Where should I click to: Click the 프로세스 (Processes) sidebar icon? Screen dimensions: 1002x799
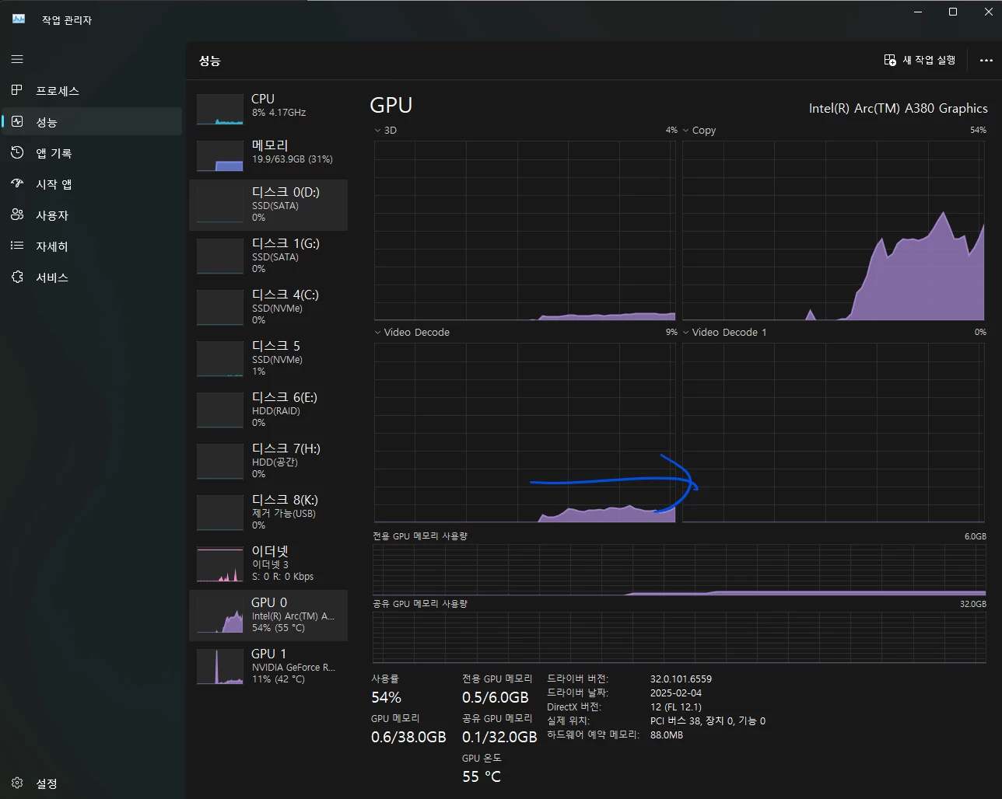click(17, 90)
